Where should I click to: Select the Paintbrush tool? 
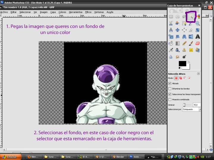point(191,43)
